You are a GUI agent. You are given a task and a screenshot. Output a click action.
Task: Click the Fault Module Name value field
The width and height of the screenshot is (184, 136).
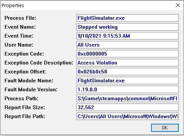point(127,80)
